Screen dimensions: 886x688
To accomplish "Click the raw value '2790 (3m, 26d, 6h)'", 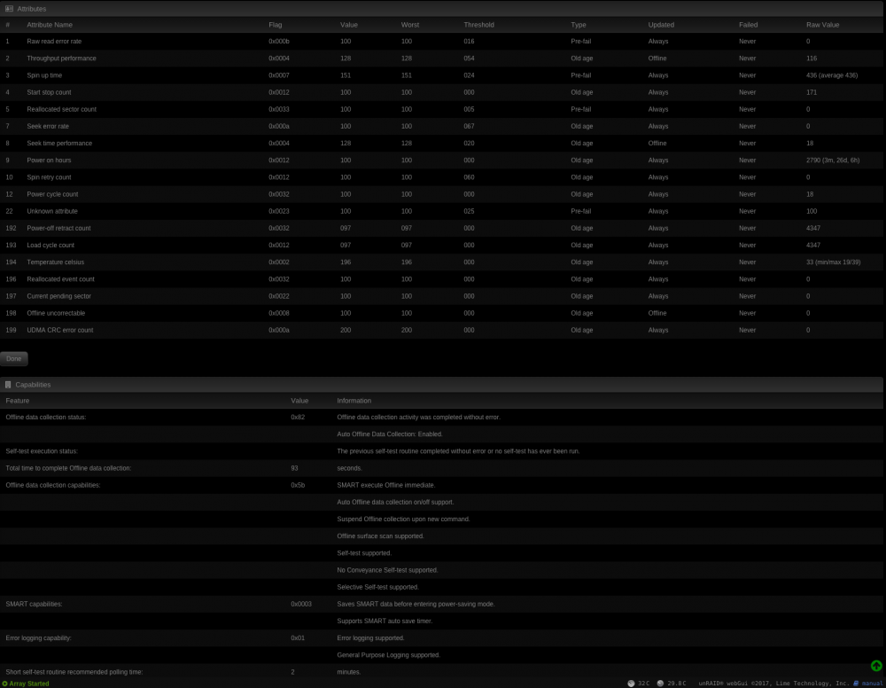I will (833, 160).
